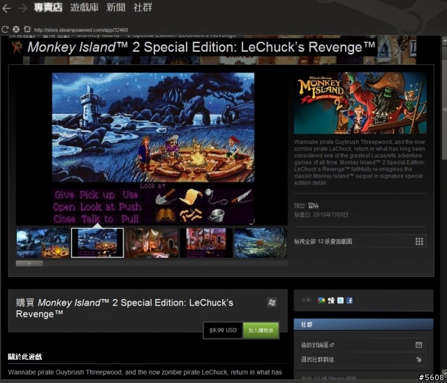Click the grid icon for all screenshots
Viewport: 447px width, 383px height.
click(419, 242)
